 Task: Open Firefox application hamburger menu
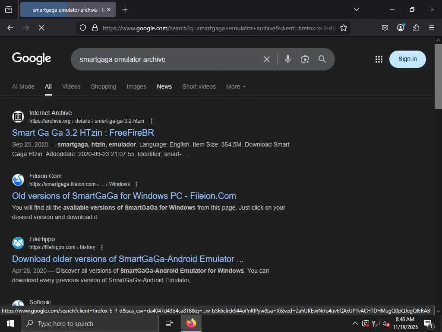click(432, 28)
